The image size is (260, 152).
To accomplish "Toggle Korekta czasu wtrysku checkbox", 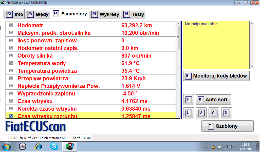I will click(x=11, y=109).
